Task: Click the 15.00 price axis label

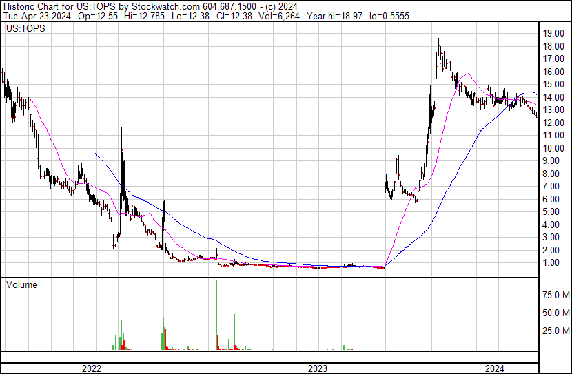Action: pos(553,84)
